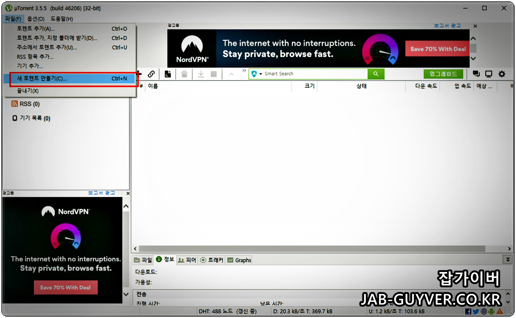
Task: Click the stop torrent square icon
Action: (214, 74)
